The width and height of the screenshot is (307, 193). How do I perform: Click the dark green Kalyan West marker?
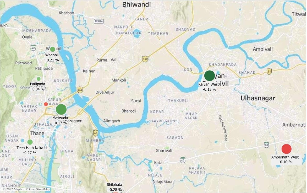[210, 76]
